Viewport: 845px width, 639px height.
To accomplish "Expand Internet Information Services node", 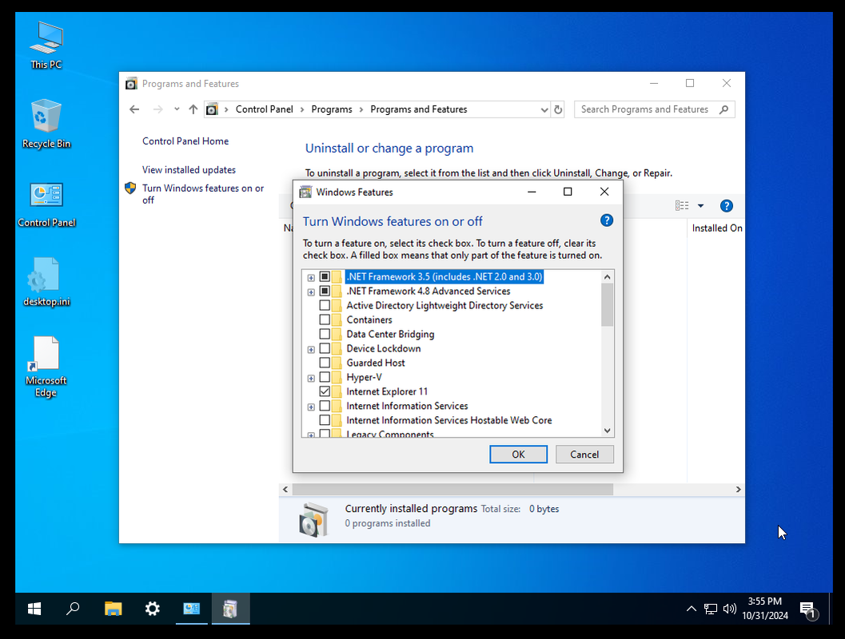I will [x=311, y=407].
